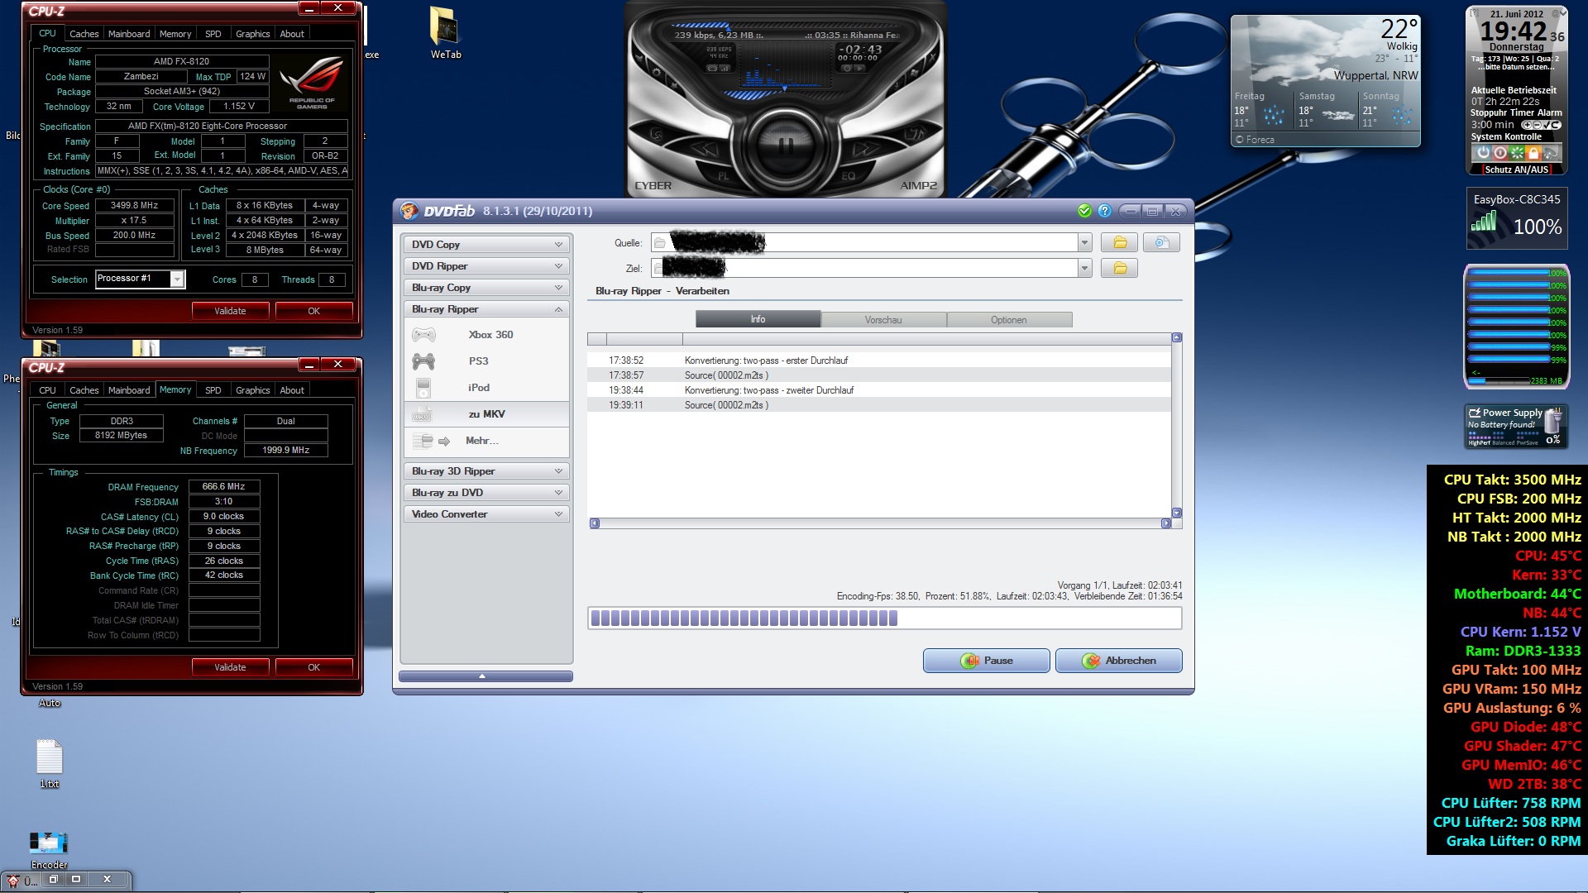1588x893 pixels.
Task: Click the load disc image icon
Action: [x=1161, y=242]
